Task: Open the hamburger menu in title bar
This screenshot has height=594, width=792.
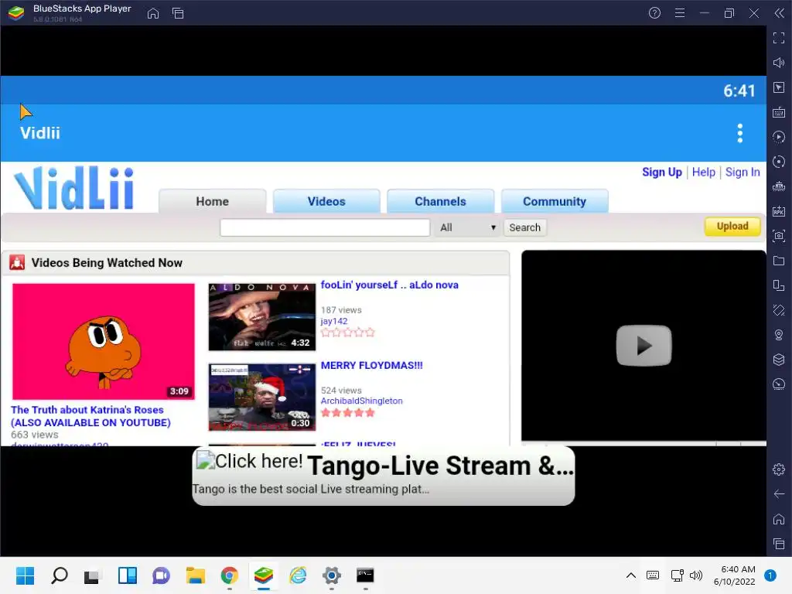Action: pos(680,13)
